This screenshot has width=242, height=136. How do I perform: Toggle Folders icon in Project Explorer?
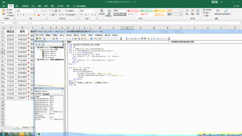pyautogui.click(x=43, y=45)
